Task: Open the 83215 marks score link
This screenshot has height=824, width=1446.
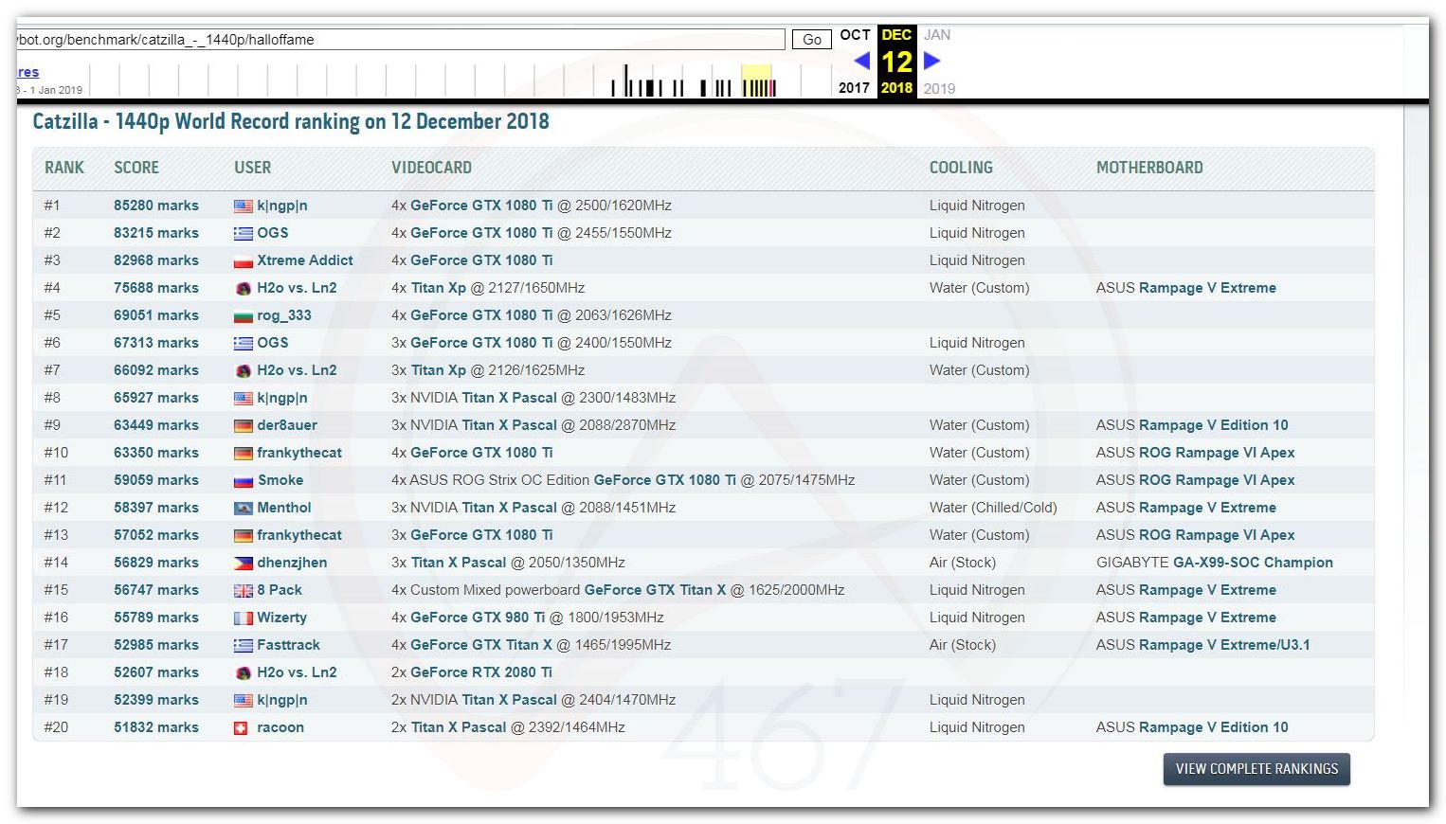Action: 156,233
